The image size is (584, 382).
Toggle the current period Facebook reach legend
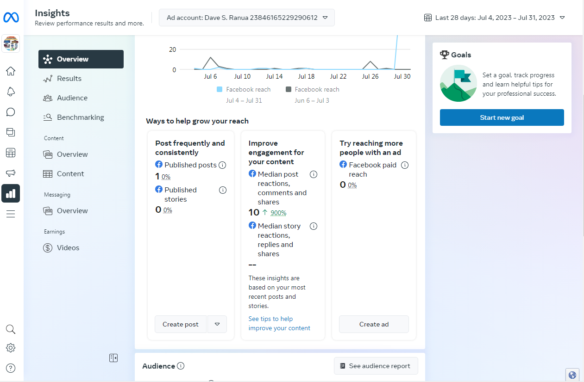(x=244, y=89)
